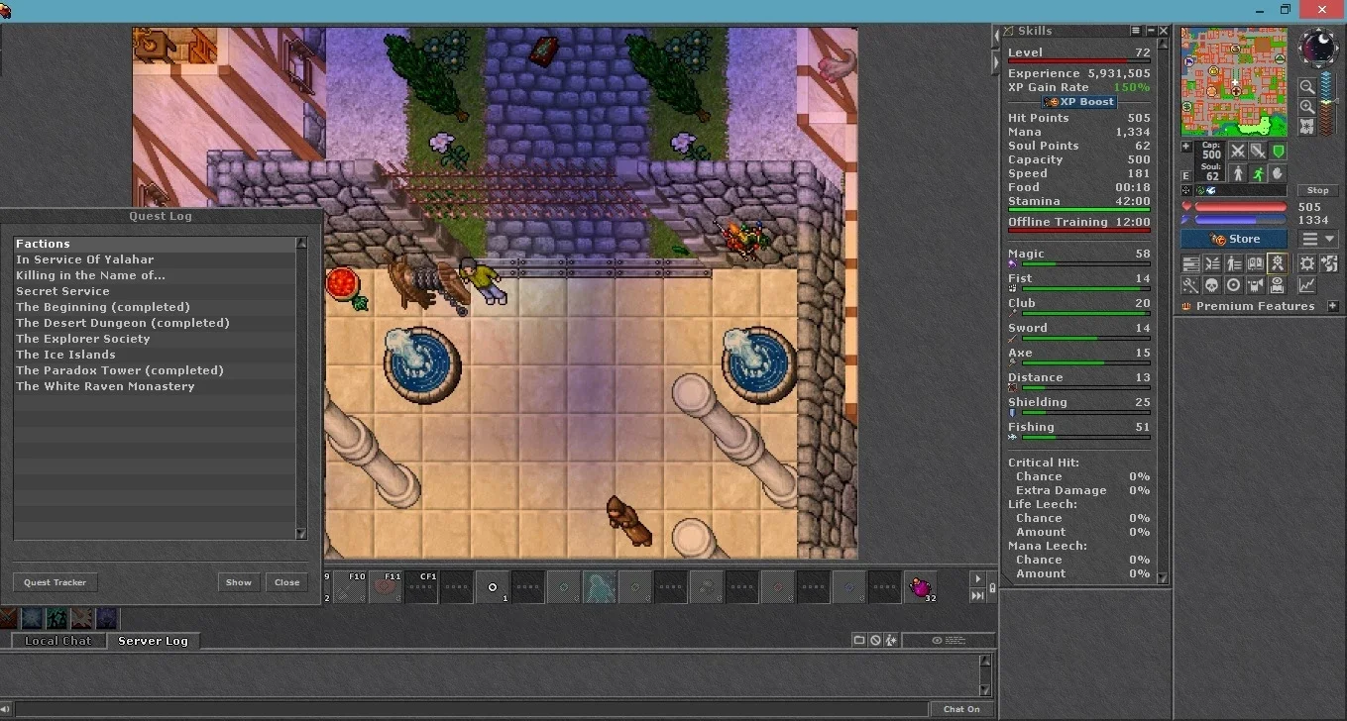Viewport: 1347px width, 721px height.
Task: Expand equipment with plus button under minimap
Action: pyautogui.click(x=1186, y=147)
